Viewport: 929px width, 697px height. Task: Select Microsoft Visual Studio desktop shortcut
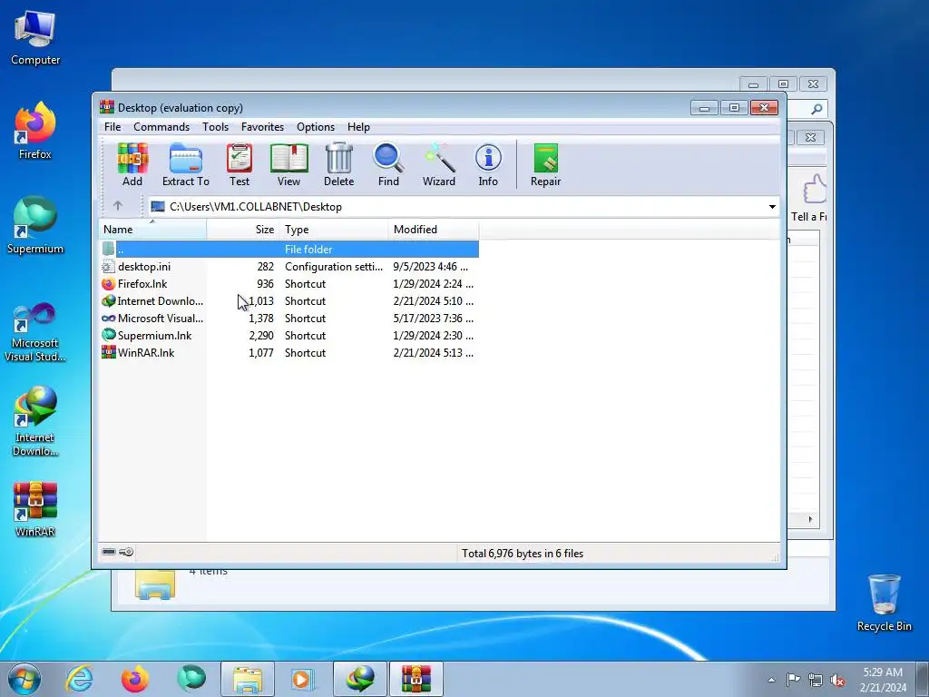tap(35, 332)
